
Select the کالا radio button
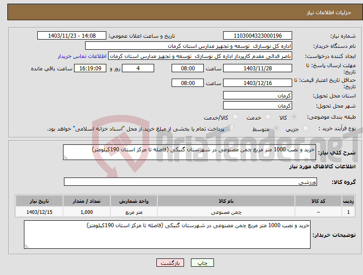pos(294,117)
